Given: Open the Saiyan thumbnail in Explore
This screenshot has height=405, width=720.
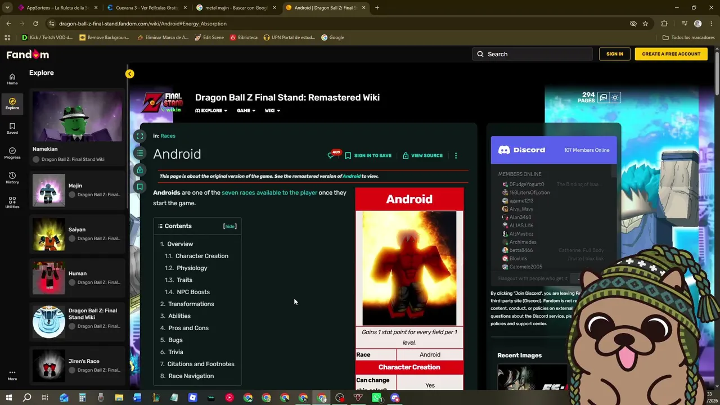Looking at the screenshot, I should 49,234.
